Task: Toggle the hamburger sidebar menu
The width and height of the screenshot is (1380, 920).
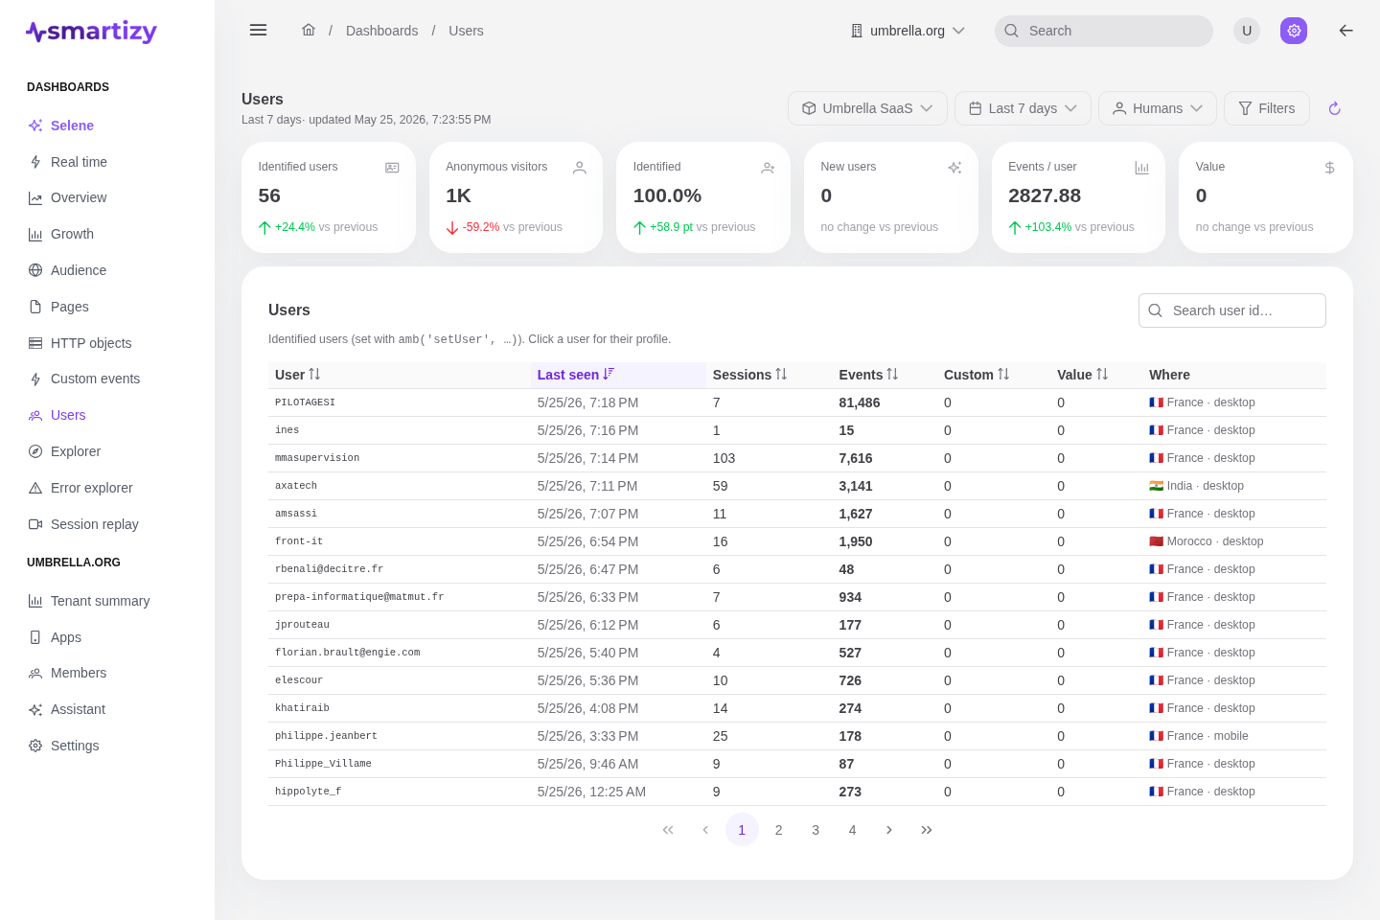Action: point(258,30)
